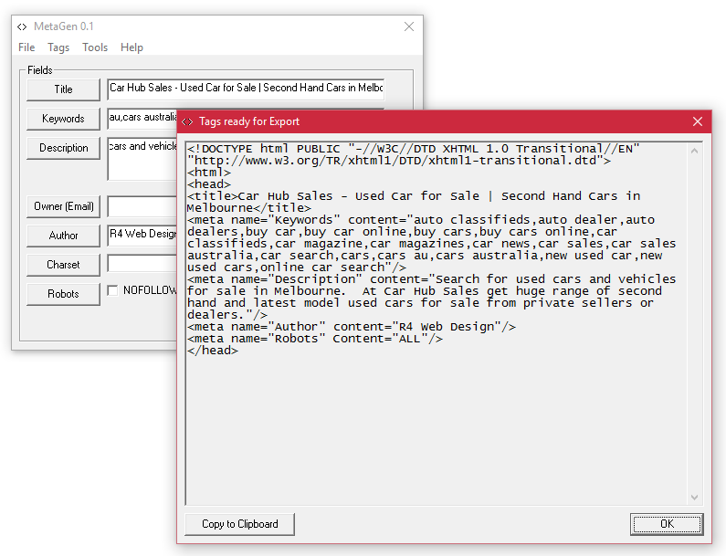Screen dimensions: 726x556
Task: Focus the Title text input
Action: pyautogui.click(x=246, y=89)
